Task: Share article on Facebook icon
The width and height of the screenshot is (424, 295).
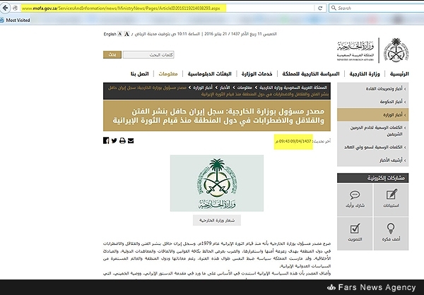Action: point(107,140)
